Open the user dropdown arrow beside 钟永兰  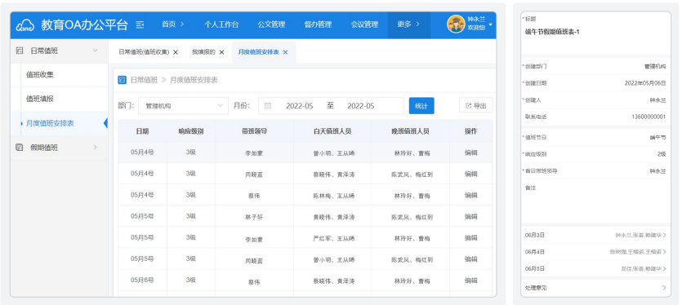(x=491, y=24)
